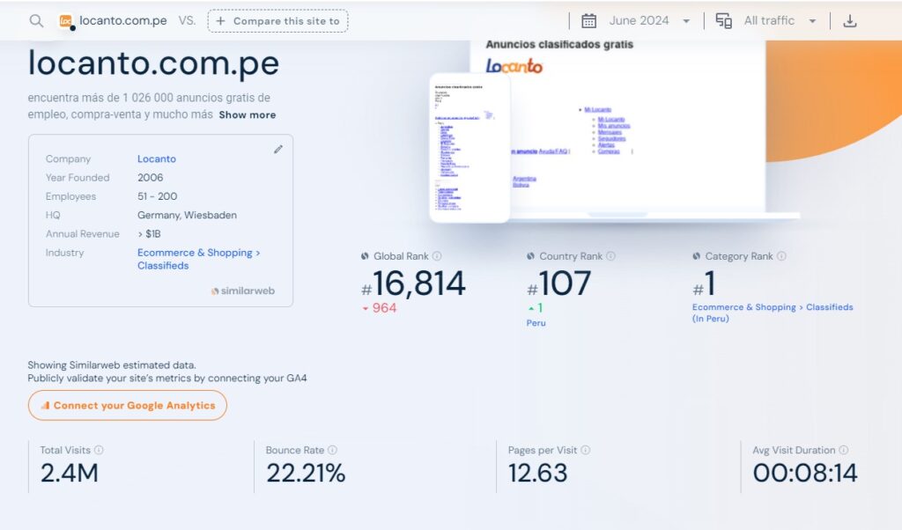The height and width of the screenshot is (530, 902).
Task: Click the calendar icon beside June 2024
Action: tap(588, 21)
